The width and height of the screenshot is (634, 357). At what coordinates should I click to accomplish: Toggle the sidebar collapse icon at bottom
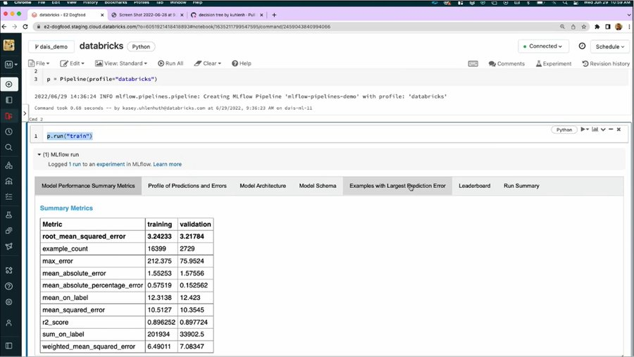pyautogui.click(x=9, y=346)
